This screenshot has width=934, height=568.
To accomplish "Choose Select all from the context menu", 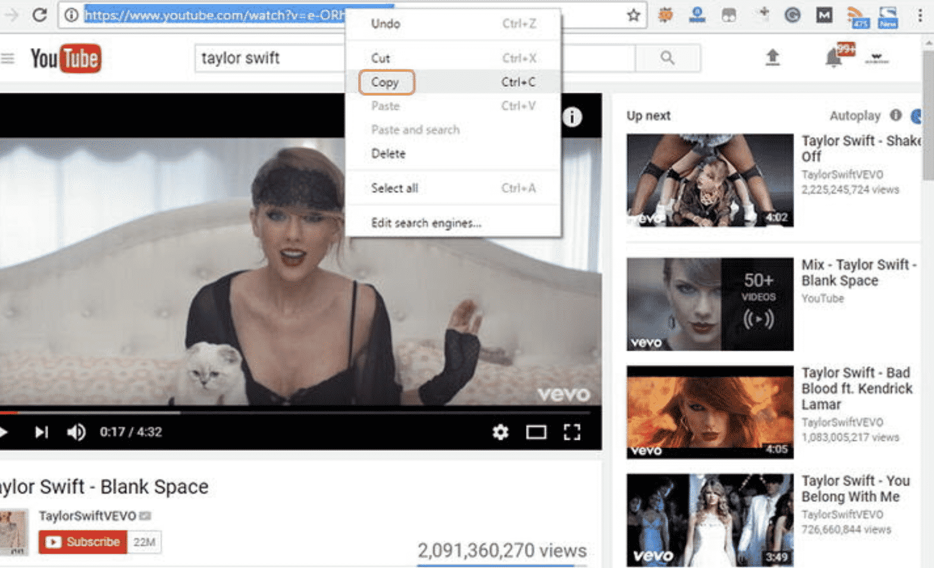I will (394, 188).
